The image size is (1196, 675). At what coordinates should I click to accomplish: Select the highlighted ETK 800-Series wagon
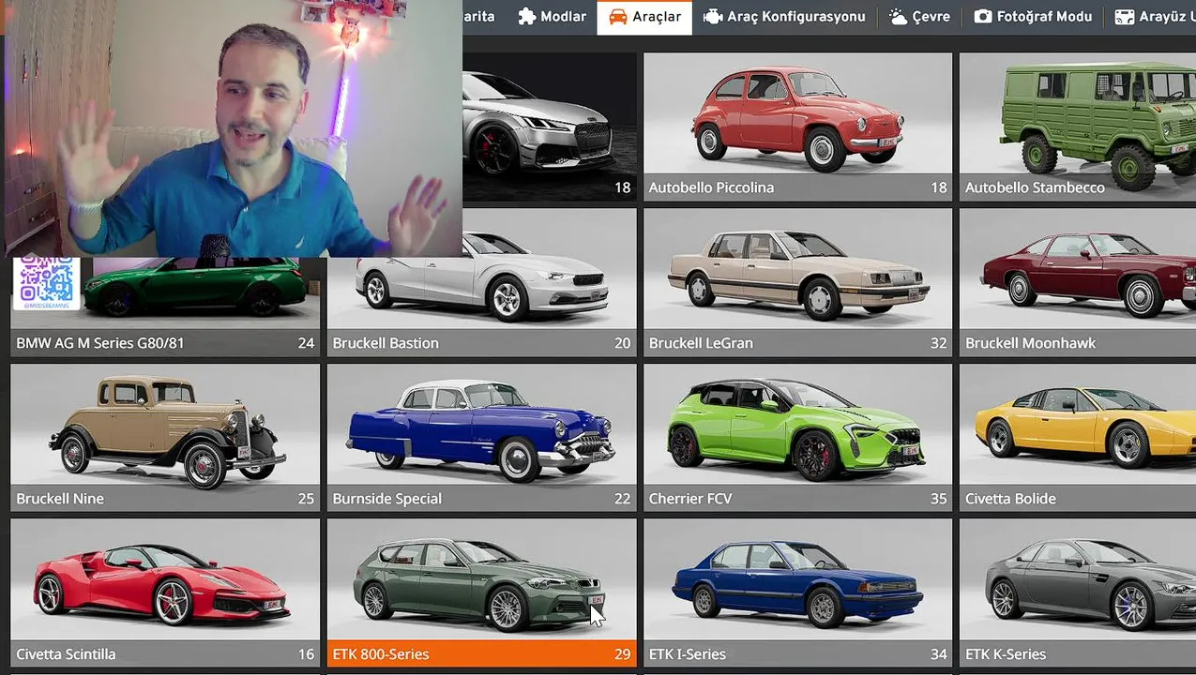[481, 581]
